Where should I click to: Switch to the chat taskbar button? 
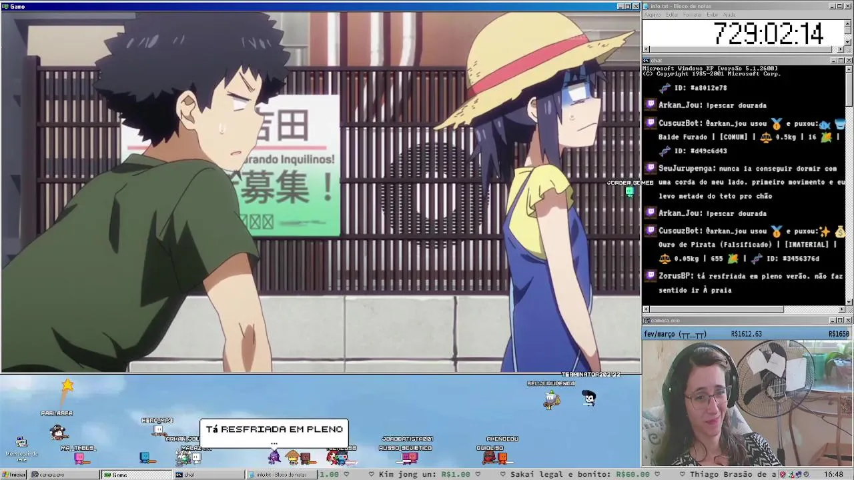[x=208, y=475]
